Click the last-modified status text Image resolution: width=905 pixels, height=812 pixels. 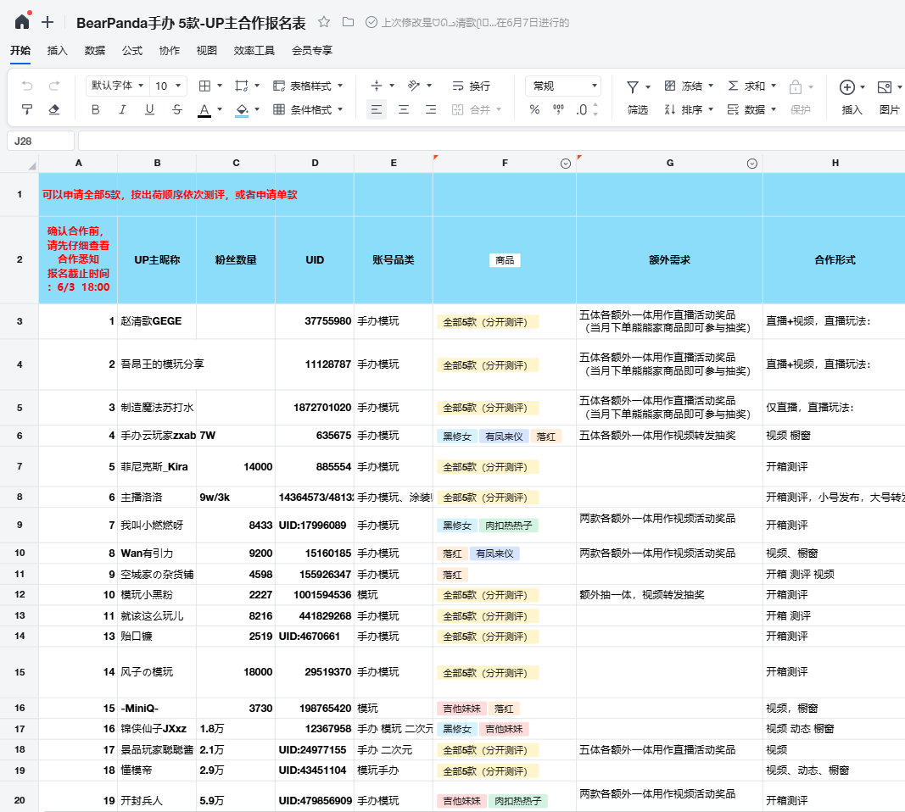click(x=475, y=23)
